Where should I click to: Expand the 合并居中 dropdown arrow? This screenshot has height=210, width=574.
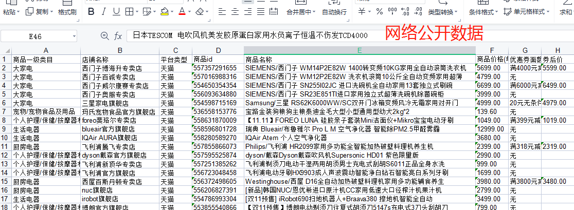click(x=314, y=12)
